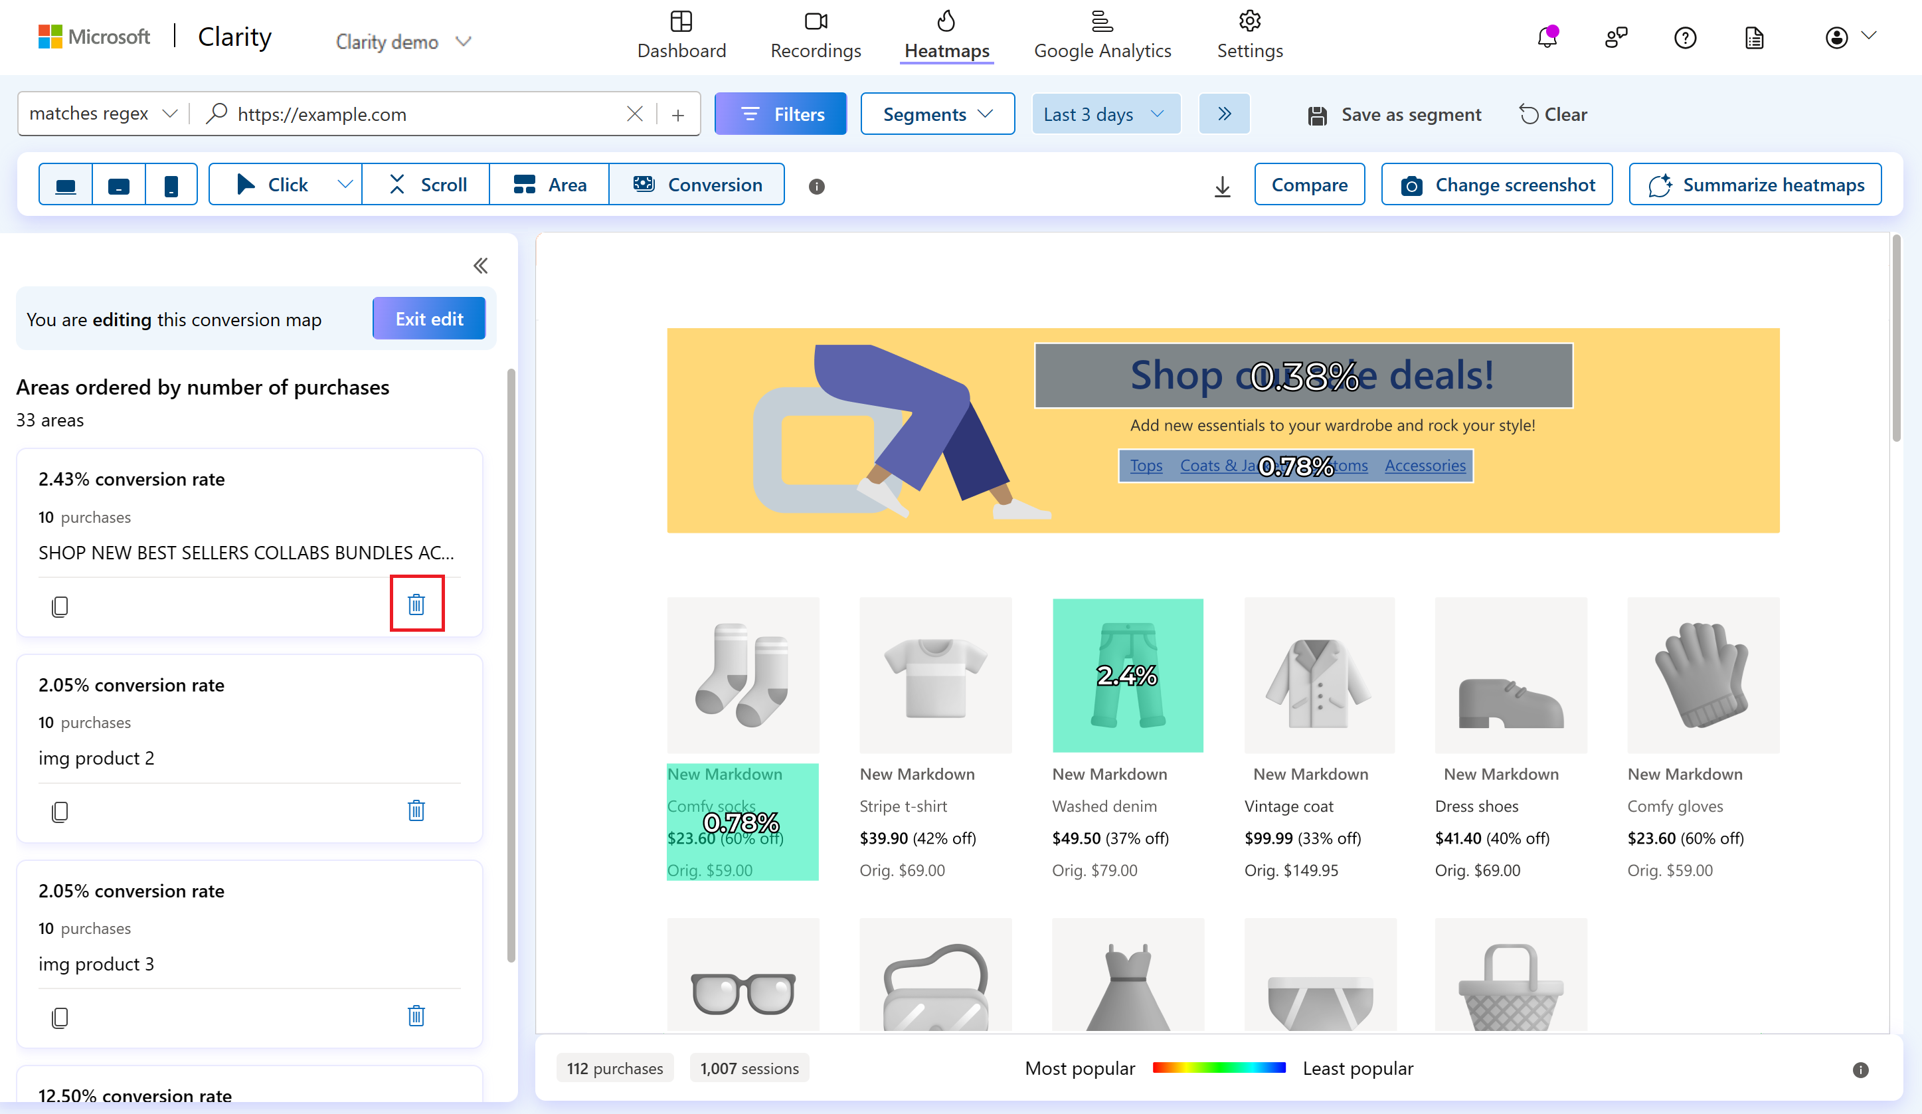Click the tablet view icon

pyautogui.click(x=118, y=185)
